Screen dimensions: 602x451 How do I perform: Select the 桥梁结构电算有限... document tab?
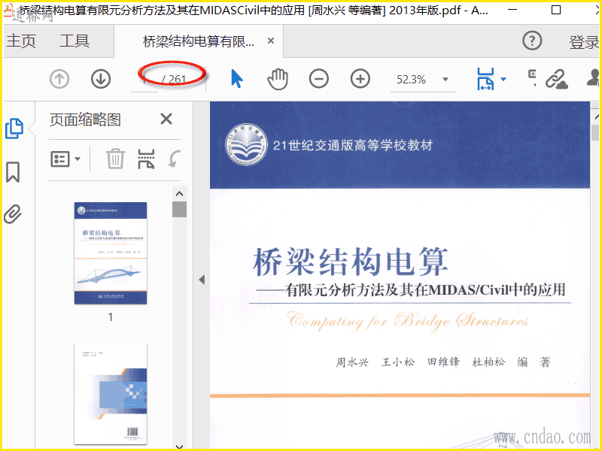(x=199, y=41)
